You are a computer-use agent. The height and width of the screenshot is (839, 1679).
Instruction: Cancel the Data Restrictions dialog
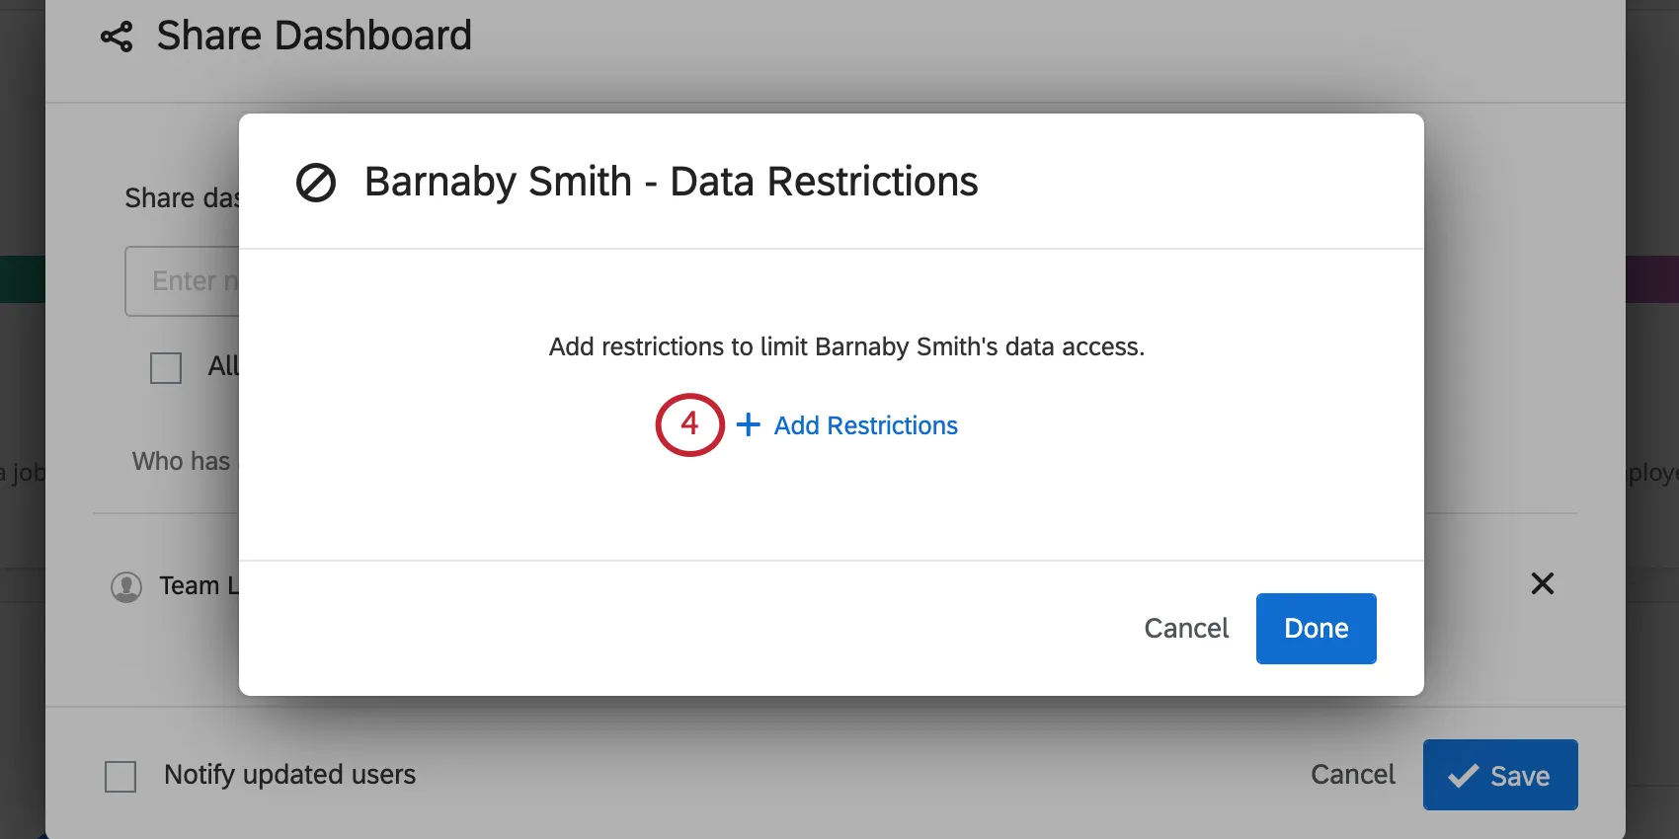[1186, 629]
